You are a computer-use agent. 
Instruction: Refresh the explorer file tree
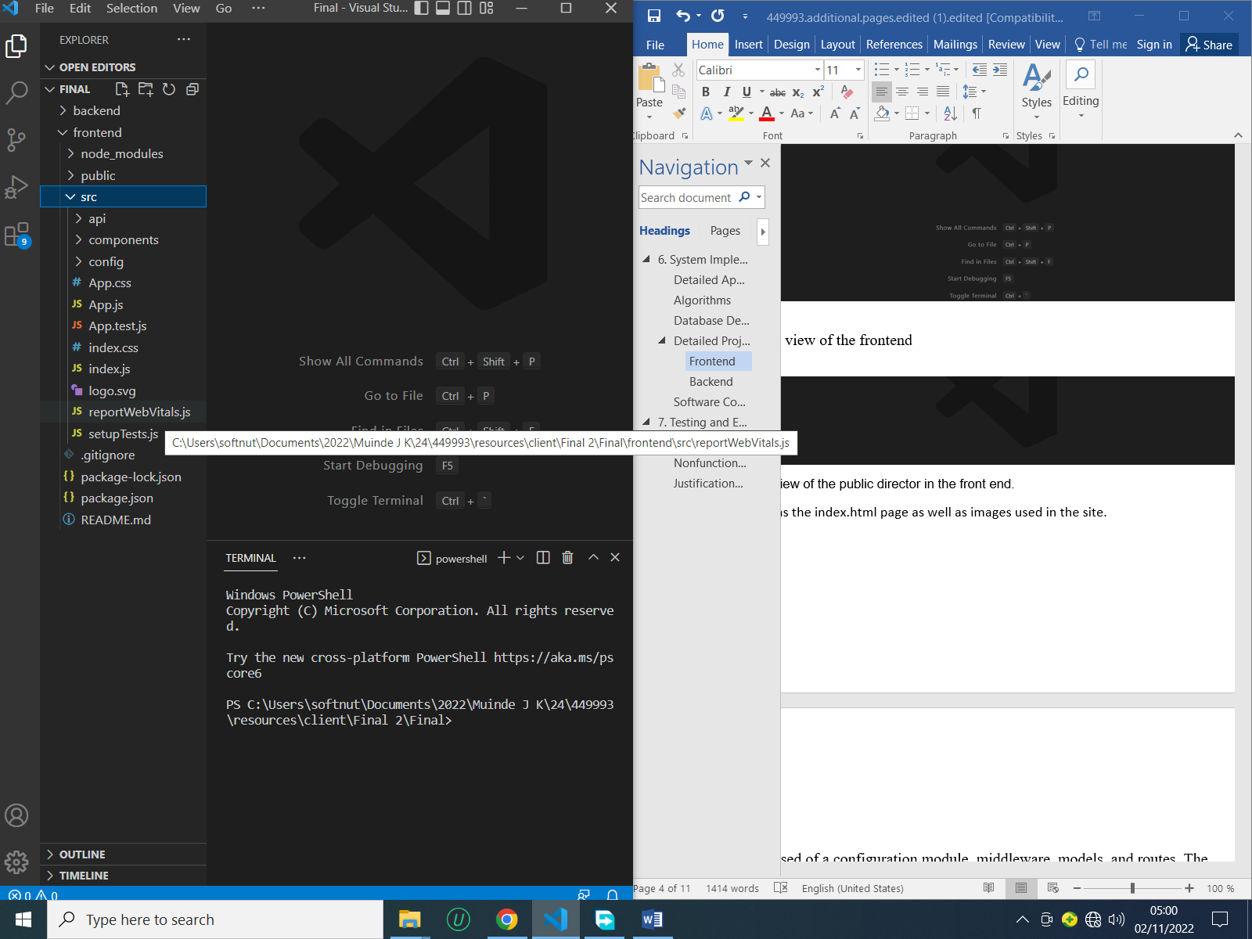click(x=169, y=89)
